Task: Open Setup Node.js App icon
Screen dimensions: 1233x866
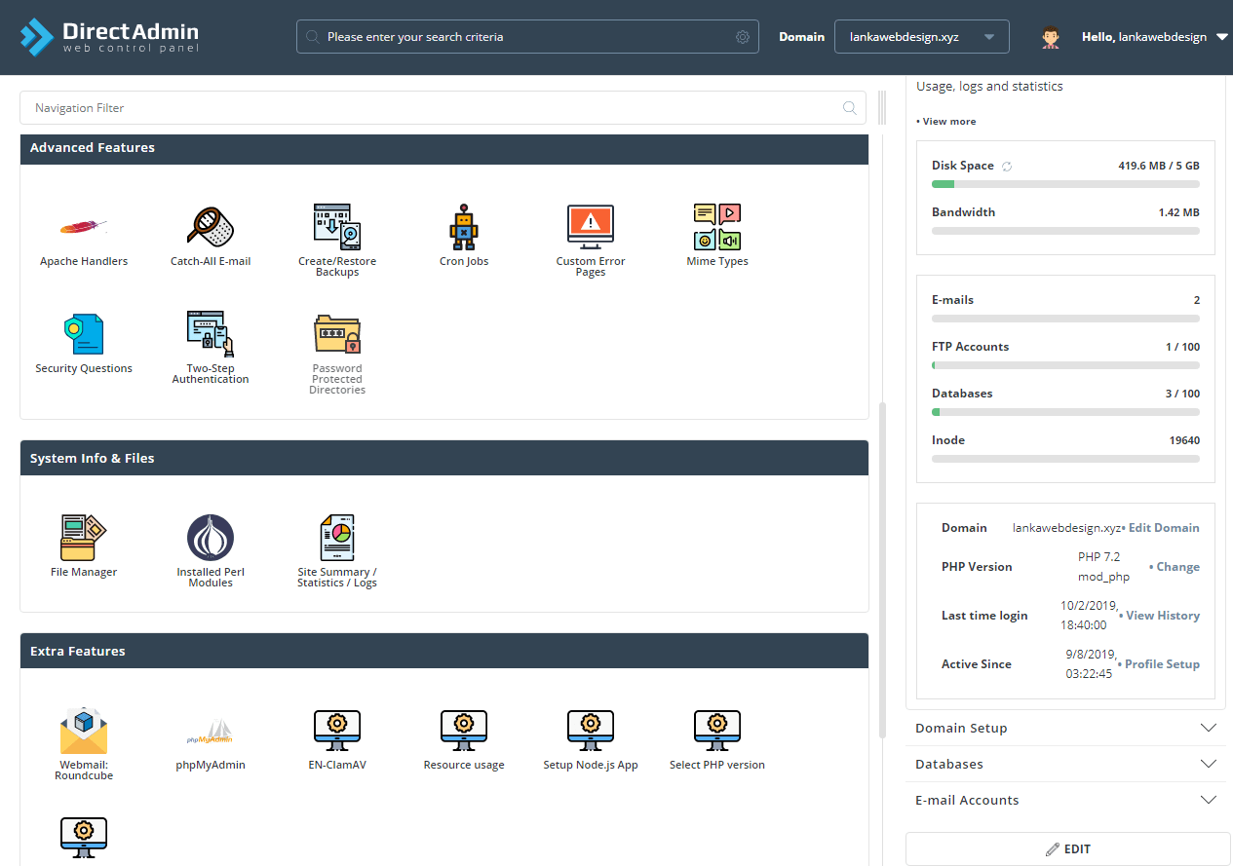Action: point(591,731)
